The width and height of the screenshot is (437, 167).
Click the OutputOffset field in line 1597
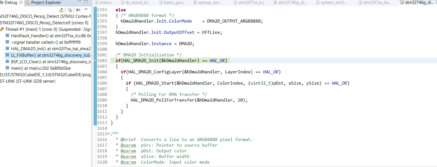[x=179, y=32]
